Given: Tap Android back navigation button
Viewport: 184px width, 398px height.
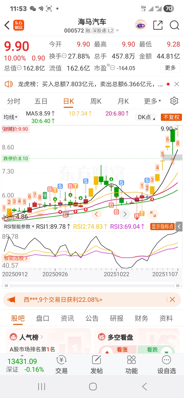Looking at the screenshot, I should (144, 387).
